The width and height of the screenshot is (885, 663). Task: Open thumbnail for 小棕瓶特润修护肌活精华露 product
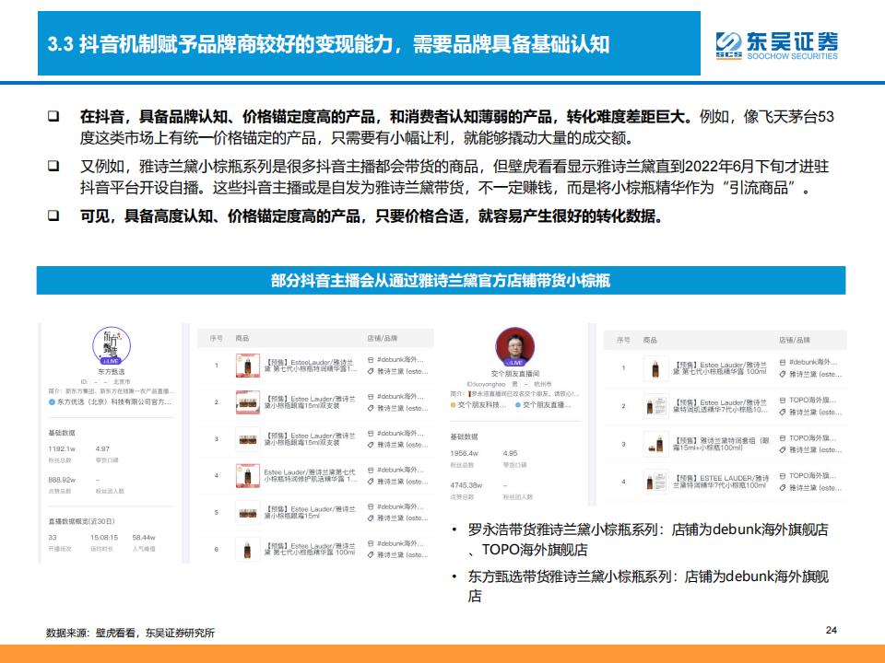(248, 476)
